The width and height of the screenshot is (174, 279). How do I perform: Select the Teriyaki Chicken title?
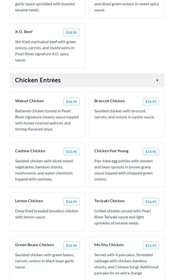point(109,201)
